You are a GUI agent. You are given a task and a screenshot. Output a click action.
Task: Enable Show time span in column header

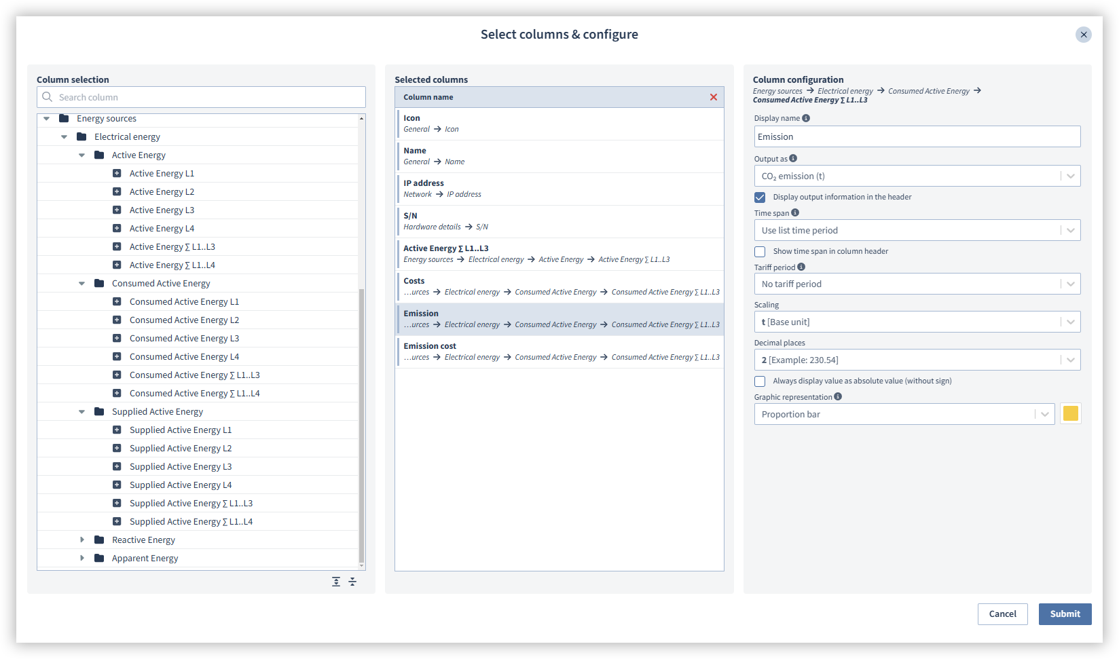click(x=760, y=252)
